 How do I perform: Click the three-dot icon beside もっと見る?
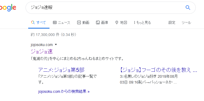(135, 23)
